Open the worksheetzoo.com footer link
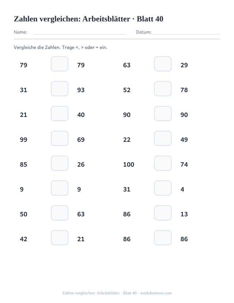The image size is (234, 303). [x=156, y=293]
